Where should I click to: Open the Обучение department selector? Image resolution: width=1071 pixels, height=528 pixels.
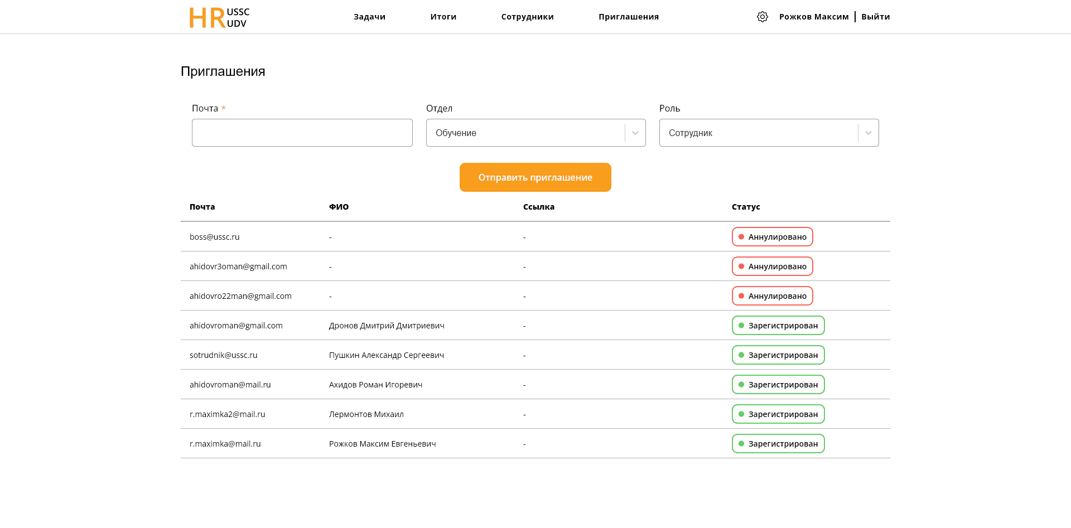tap(524, 133)
